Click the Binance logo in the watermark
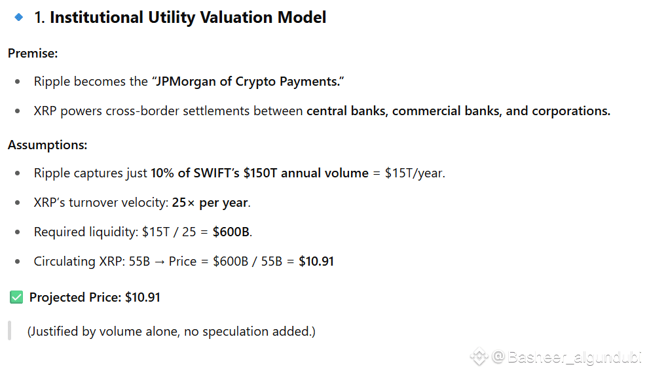Image resolution: width=647 pixels, height=373 pixels. pyautogui.click(x=479, y=357)
